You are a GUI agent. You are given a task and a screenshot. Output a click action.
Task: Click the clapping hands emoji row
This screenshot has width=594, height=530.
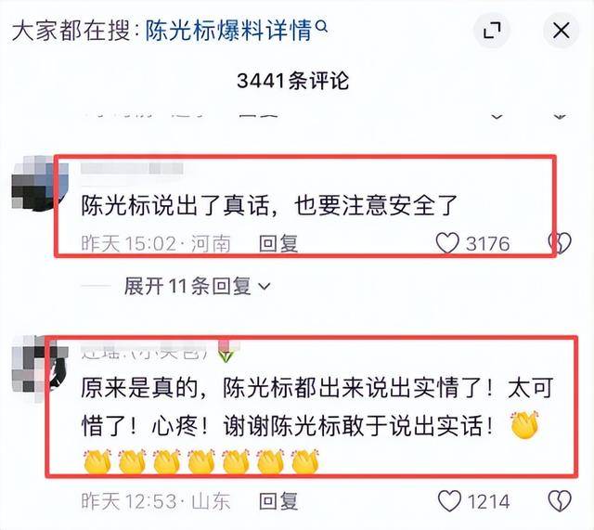coord(200,461)
